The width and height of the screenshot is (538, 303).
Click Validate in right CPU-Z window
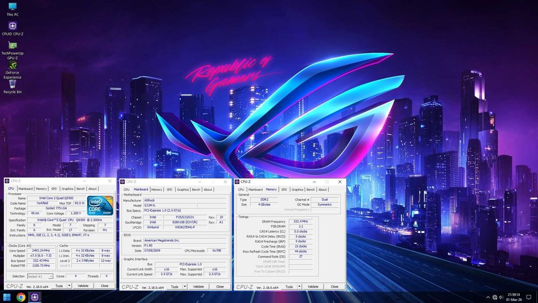coord(313,286)
